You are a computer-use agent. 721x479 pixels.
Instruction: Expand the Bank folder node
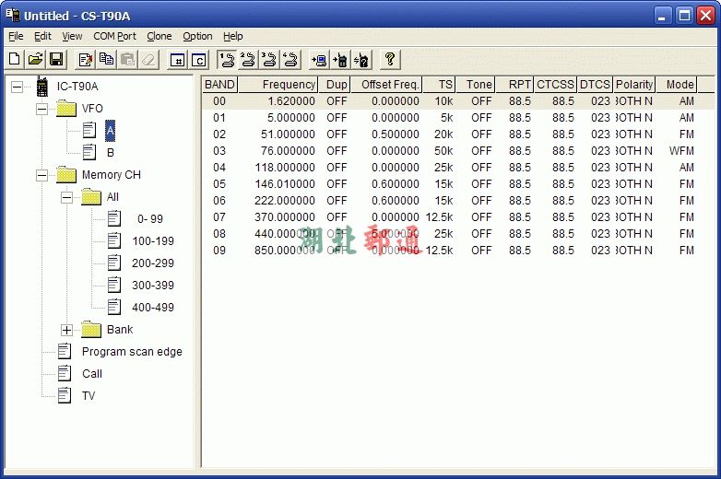(x=66, y=330)
